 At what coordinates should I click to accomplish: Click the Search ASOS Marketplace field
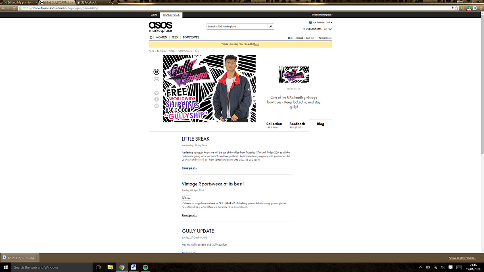(x=237, y=27)
